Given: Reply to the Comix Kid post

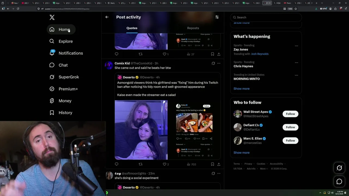Looking at the screenshot, I should pyautogui.click(x=117, y=164).
